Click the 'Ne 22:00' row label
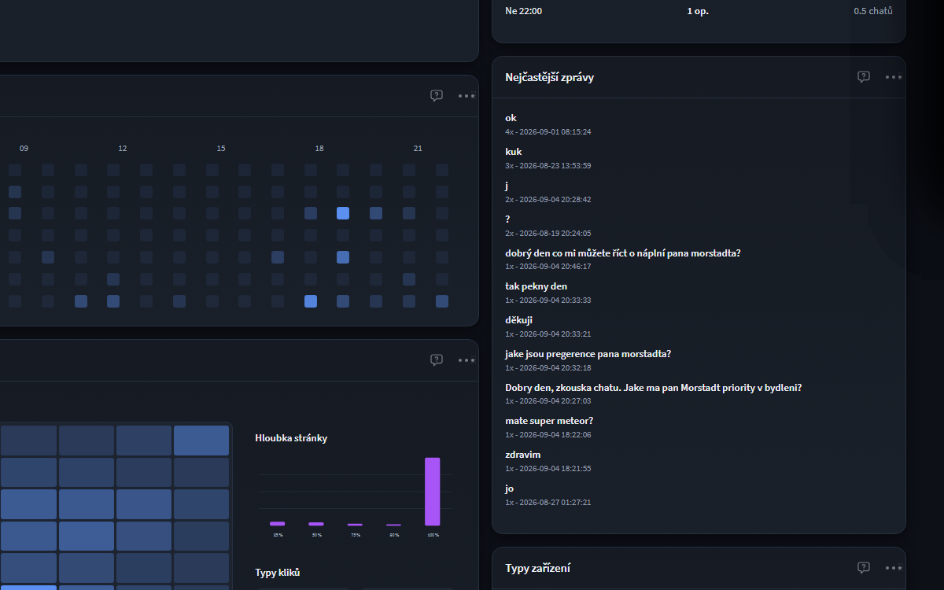Screen dimensions: 944x590 (524, 11)
